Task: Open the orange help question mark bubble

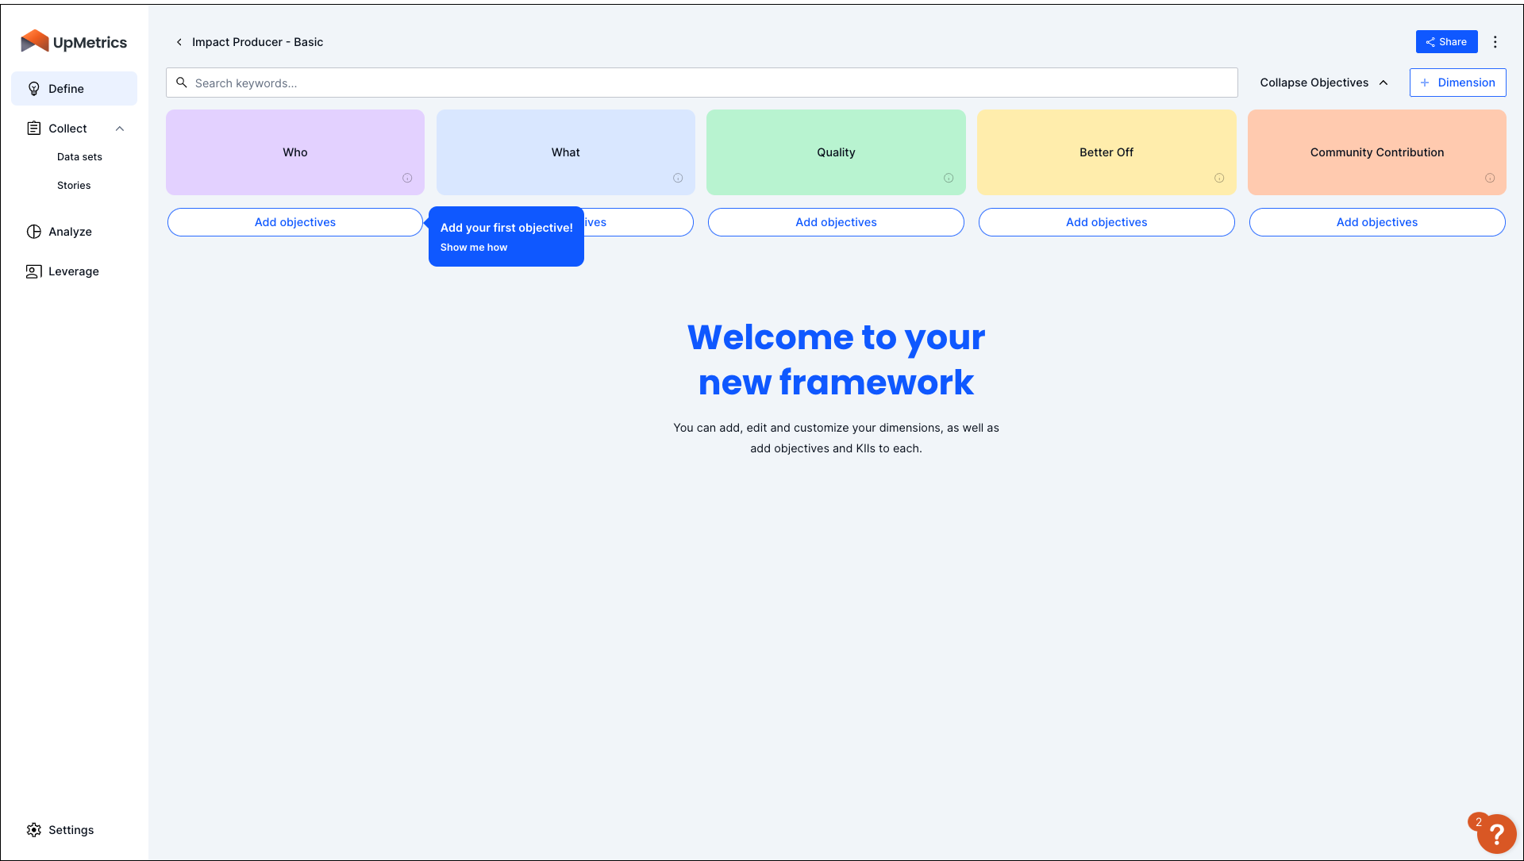Action: click(1497, 832)
